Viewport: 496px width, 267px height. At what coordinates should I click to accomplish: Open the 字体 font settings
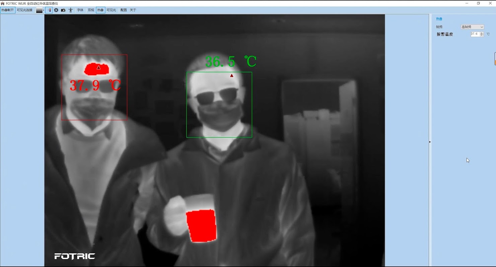[80, 10]
